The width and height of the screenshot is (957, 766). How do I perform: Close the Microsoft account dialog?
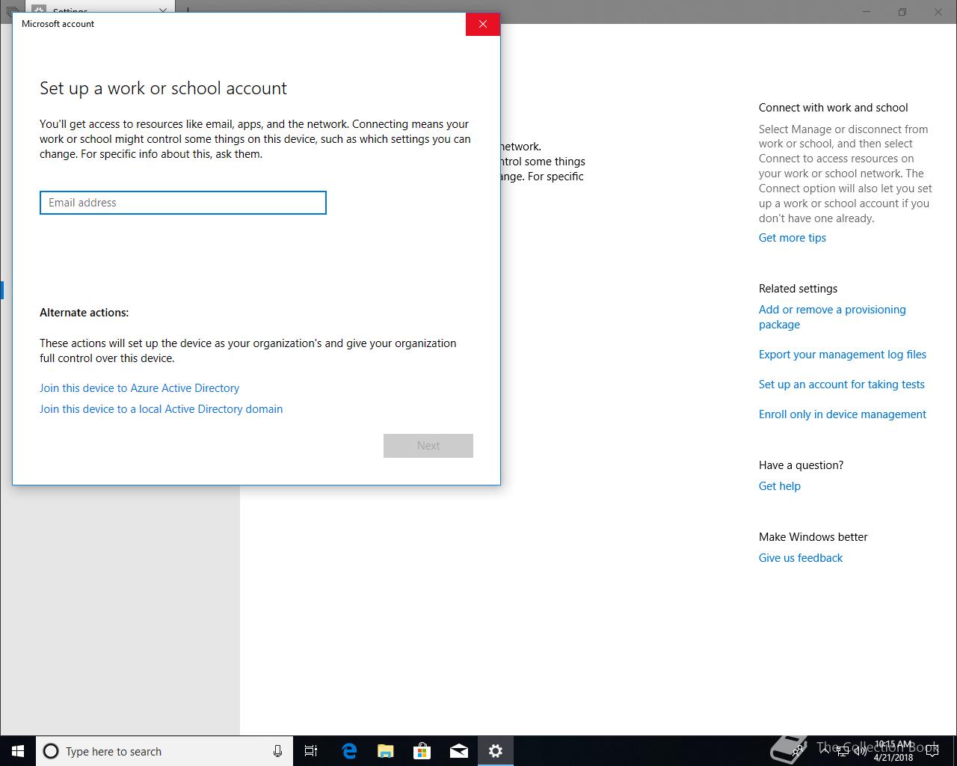click(x=483, y=24)
